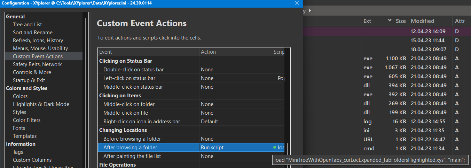Change the Run script action dropdown
This screenshot has height=168, width=471.
pyautogui.click(x=235, y=148)
